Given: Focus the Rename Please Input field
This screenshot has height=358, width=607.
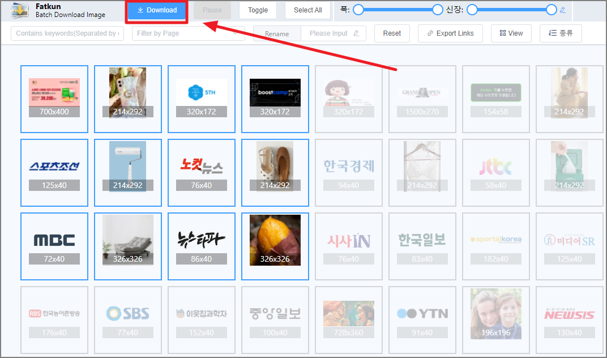Looking at the screenshot, I should [x=334, y=33].
